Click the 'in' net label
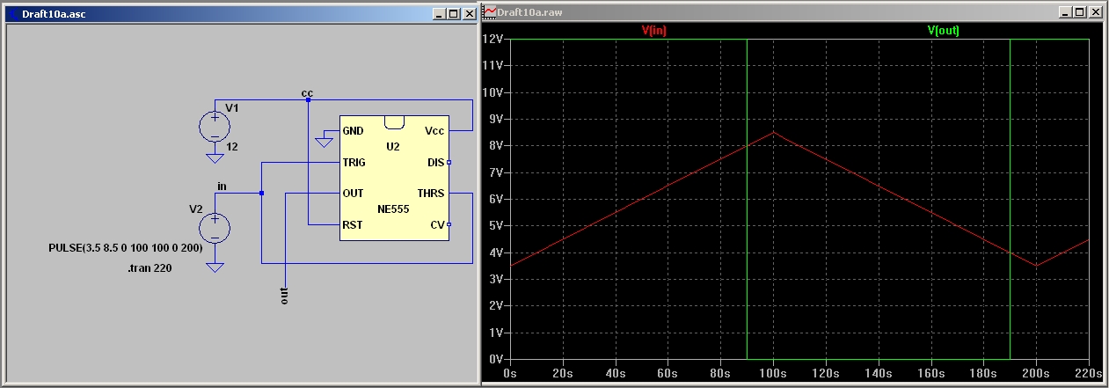1109x388 pixels. click(222, 186)
